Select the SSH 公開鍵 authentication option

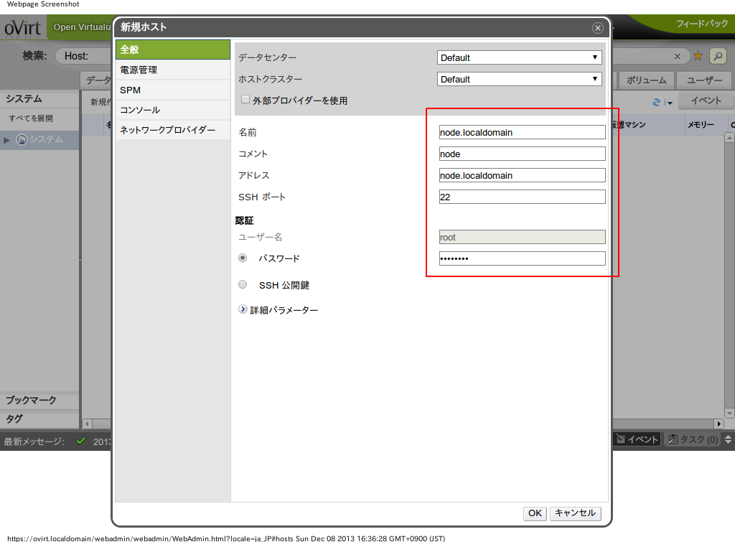click(x=243, y=284)
